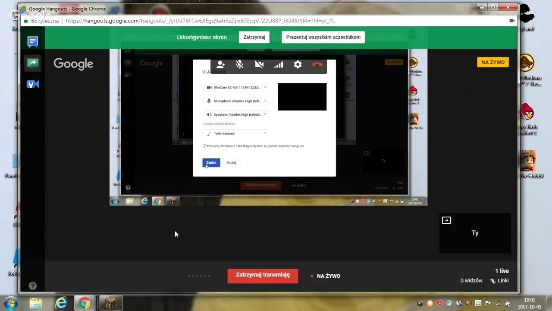Click yellow NA ŻYWO badge
This screenshot has height=311, width=552.
coord(493,62)
